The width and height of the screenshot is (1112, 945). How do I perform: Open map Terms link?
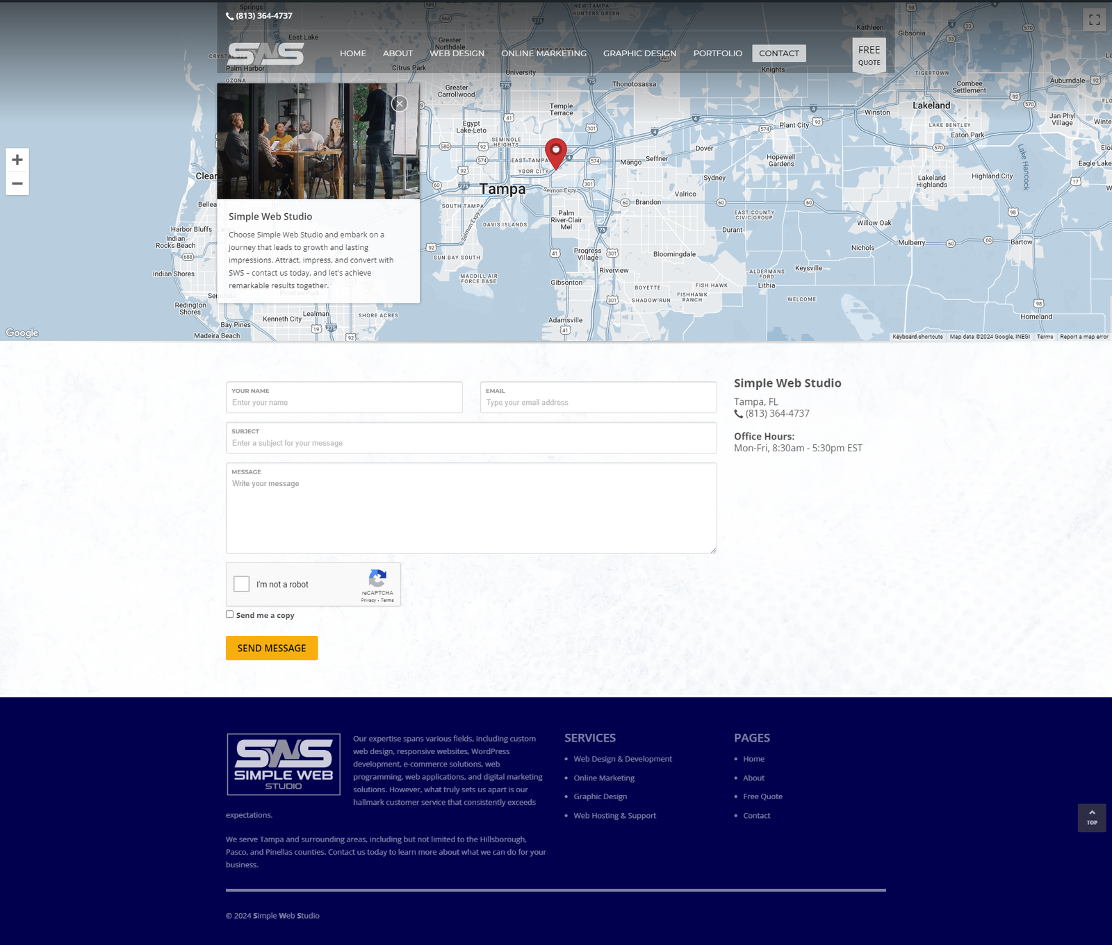click(1045, 337)
